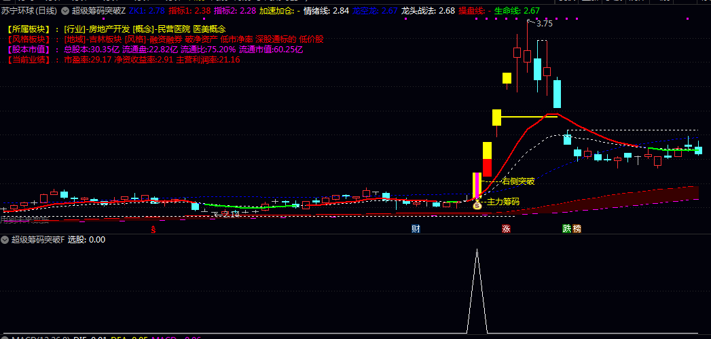Click the 【风格板块】 heading

(x=28, y=39)
